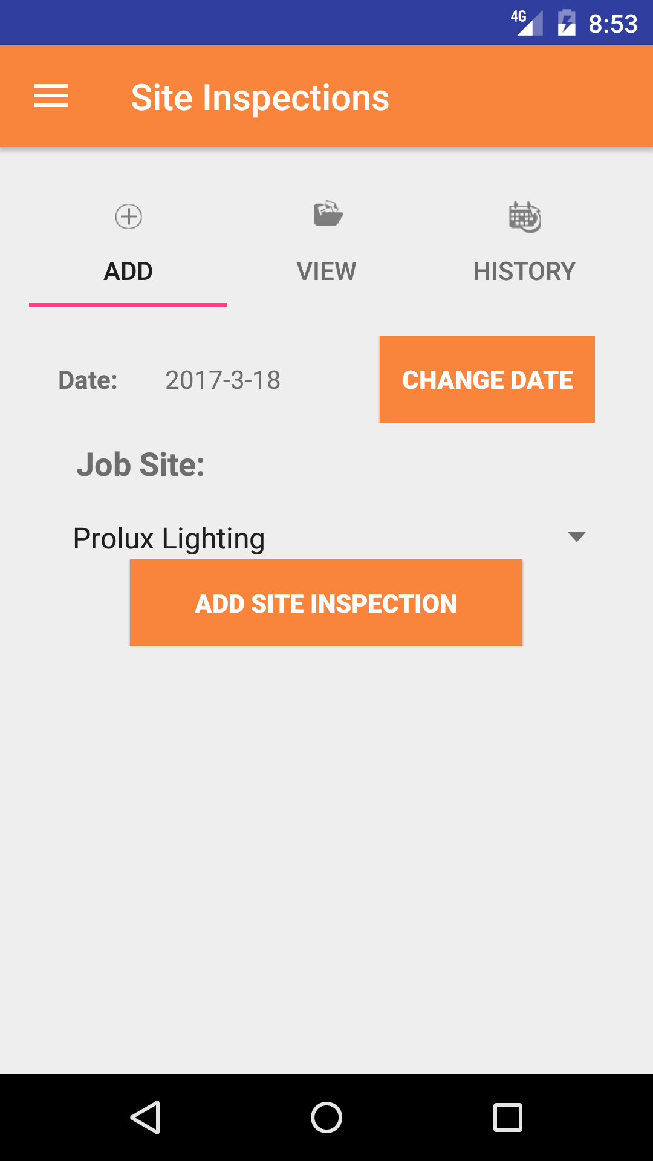The height and width of the screenshot is (1161, 653).
Task: Tap the calendar History icon
Action: click(x=524, y=216)
